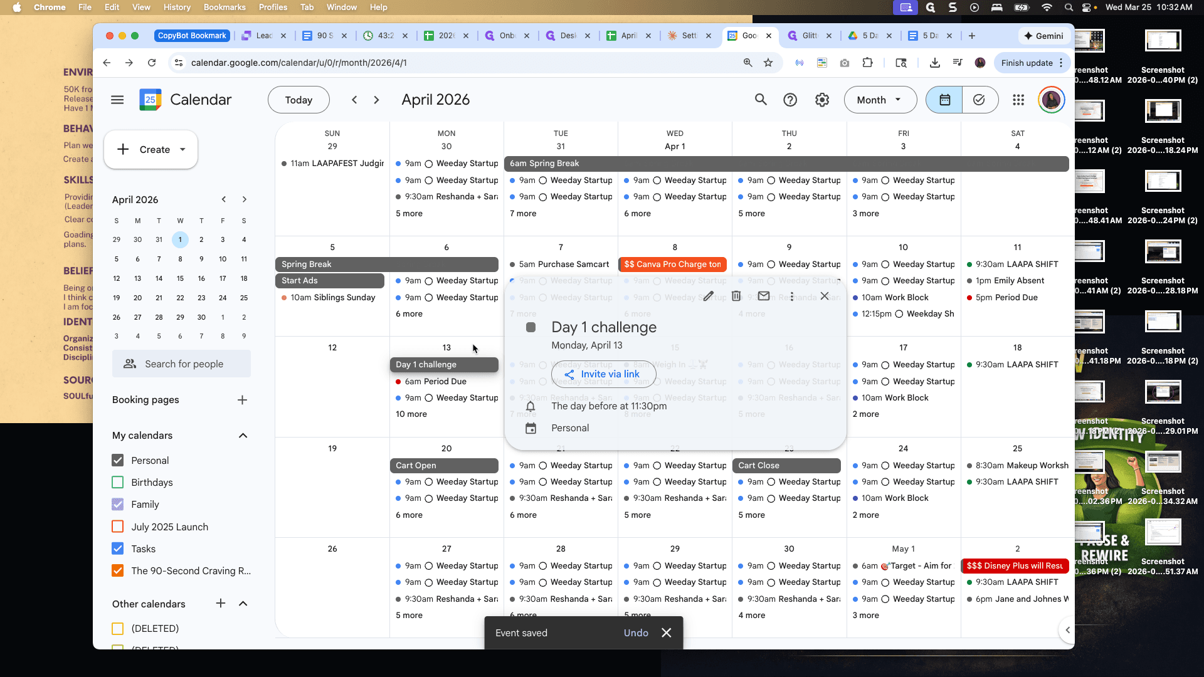Switch to the Glitt browser tab
1204x677 pixels.
coord(810,36)
